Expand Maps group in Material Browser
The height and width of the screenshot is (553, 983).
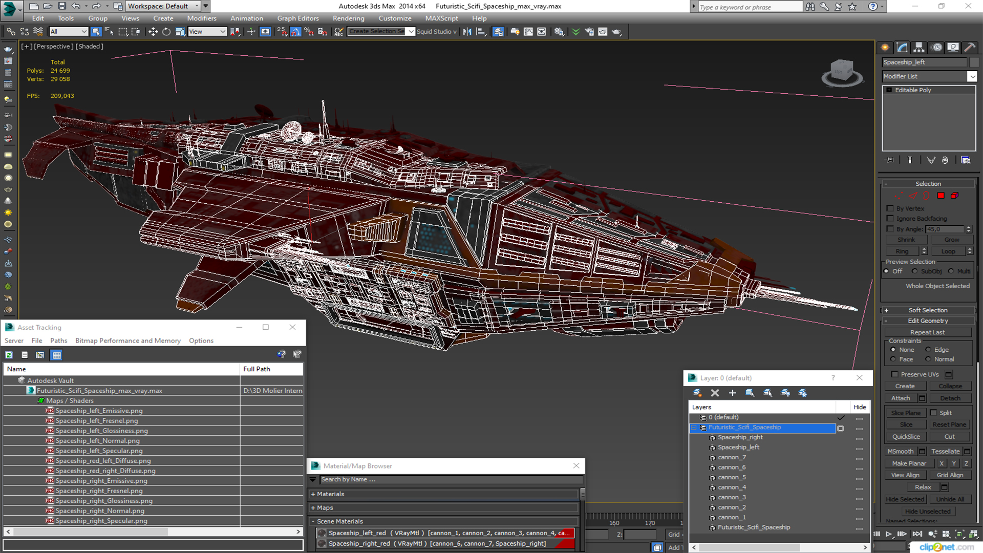(444, 508)
